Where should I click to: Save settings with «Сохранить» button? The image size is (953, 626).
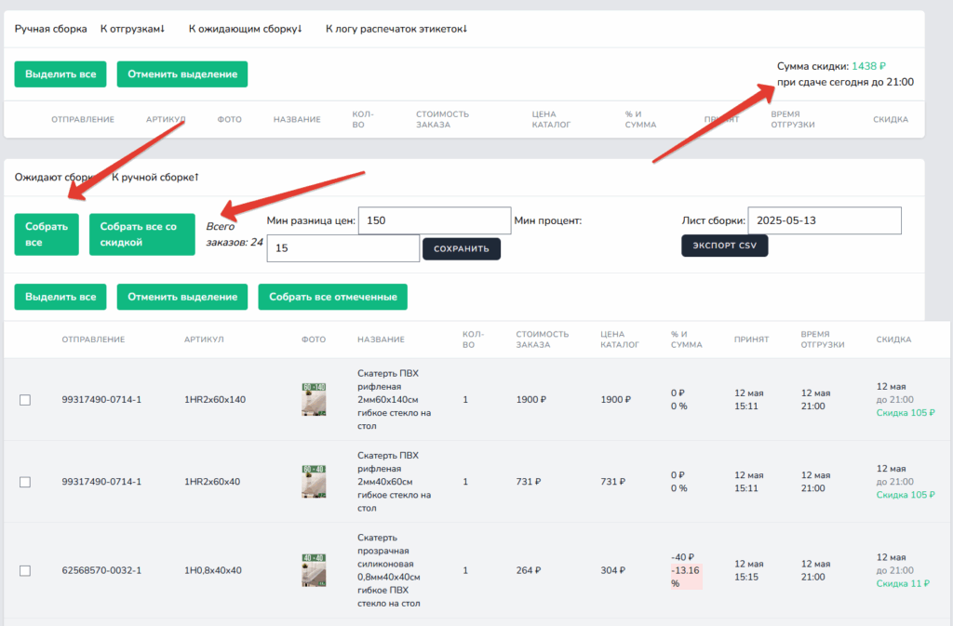pos(462,249)
